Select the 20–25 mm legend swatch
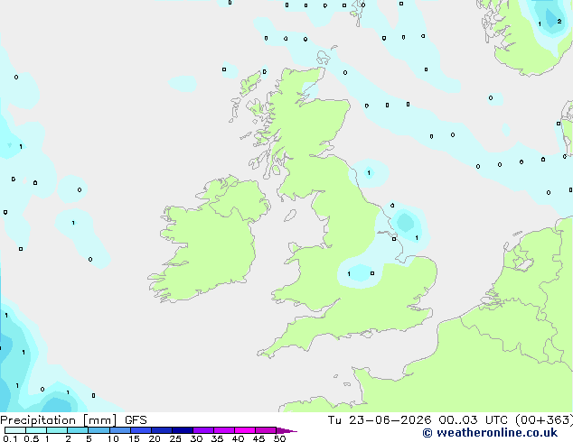Screen dimensions: 573x442 [162, 430]
